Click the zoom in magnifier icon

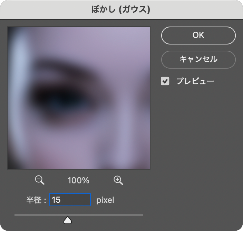coord(118,180)
